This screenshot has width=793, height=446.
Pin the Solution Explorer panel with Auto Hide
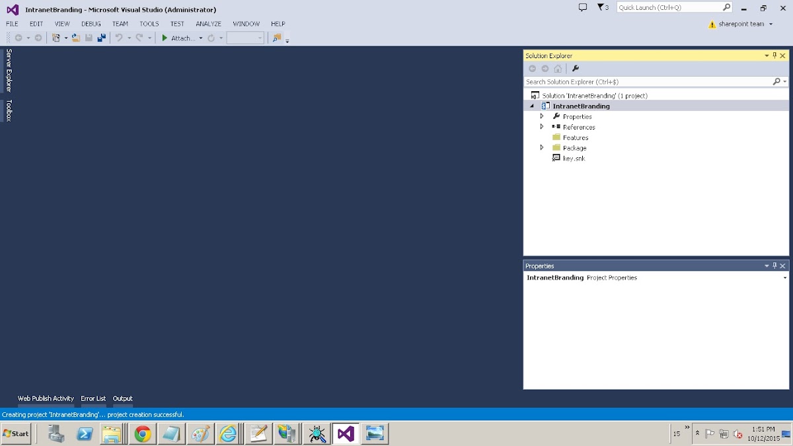click(774, 56)
